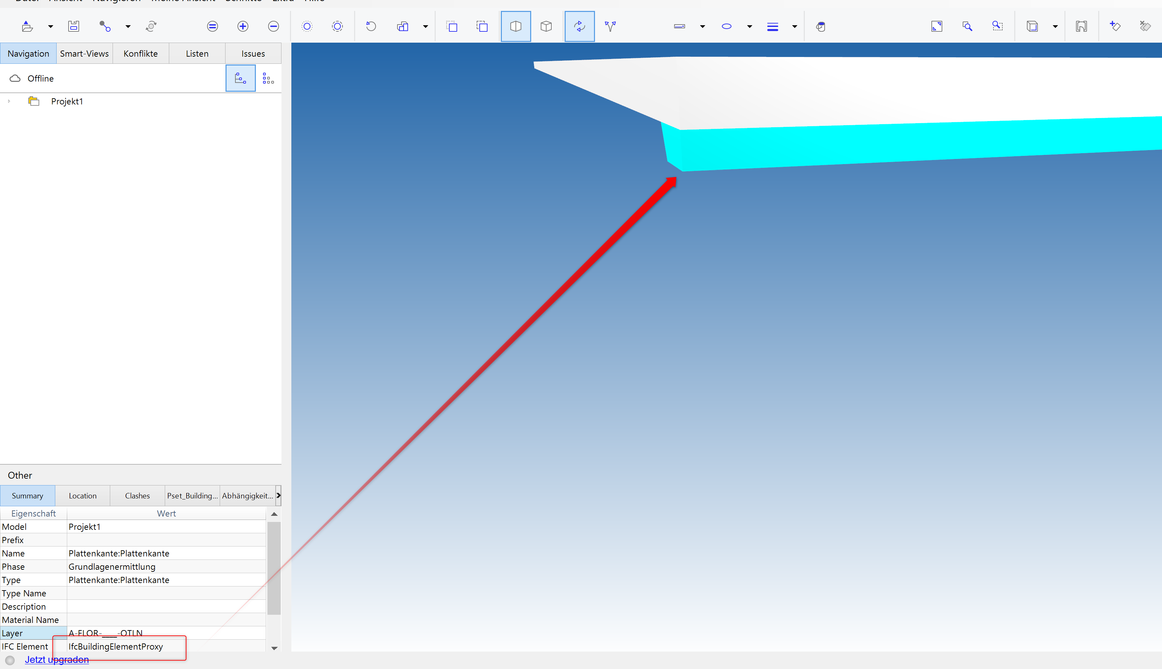Open the paint bucket transparency color tool
This screenshot has height=669, width=1162.
click(821, 26)
